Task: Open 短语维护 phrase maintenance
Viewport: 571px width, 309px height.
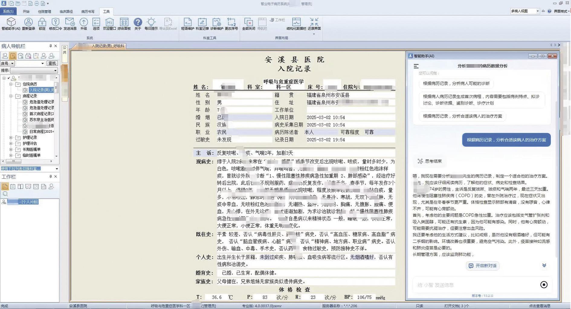Action: click(188, 24)
